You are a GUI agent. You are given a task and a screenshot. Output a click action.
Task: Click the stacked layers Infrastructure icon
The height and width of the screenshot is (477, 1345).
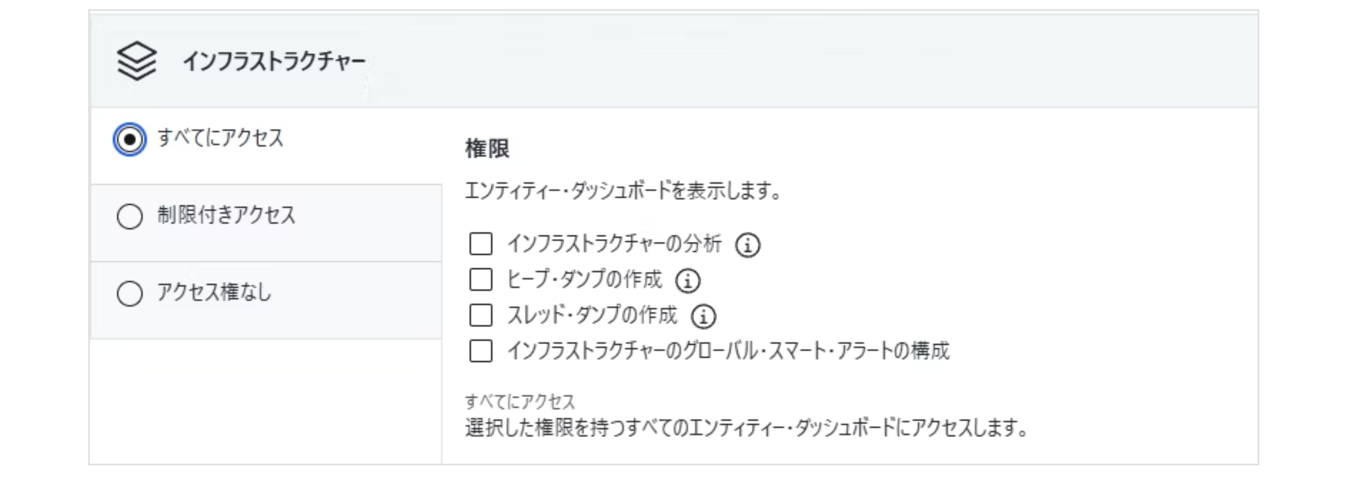[x=136, y=61]
